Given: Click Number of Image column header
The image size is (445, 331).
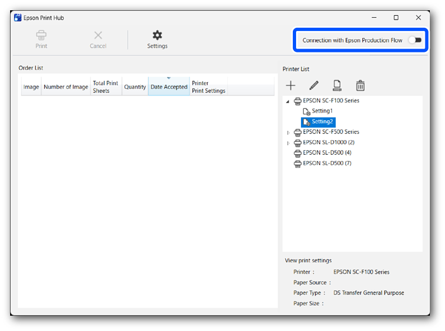Looking at the screenshot, I should pyautogui.click(x=66, y=87).
